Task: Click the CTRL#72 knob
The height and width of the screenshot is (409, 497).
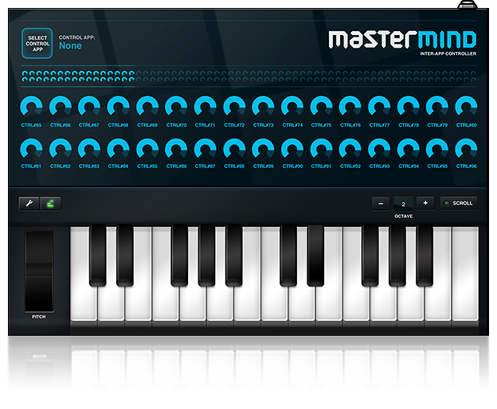Action: [x=234, y=106]
